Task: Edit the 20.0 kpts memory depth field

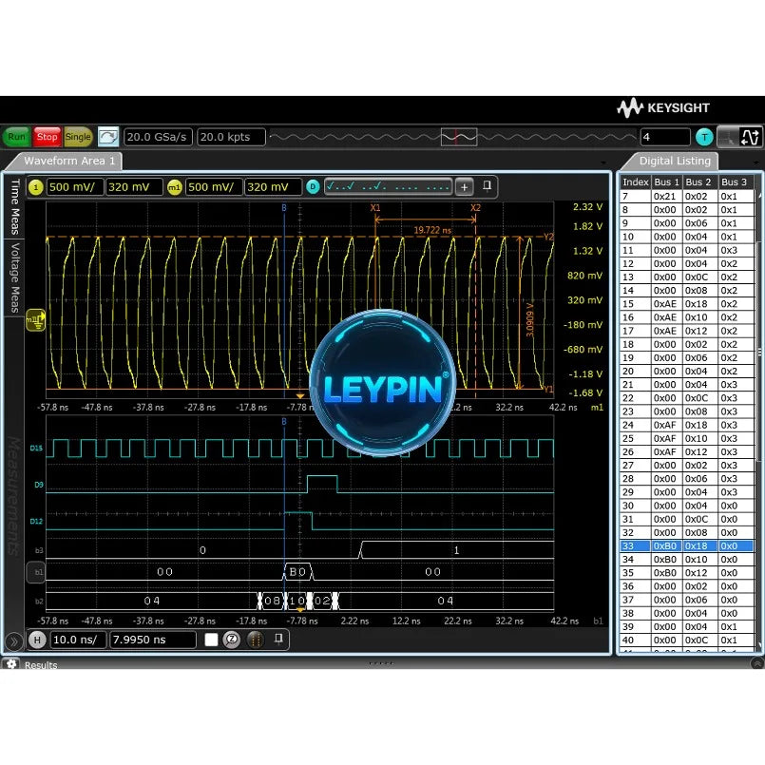Action: tap(231, 137)
